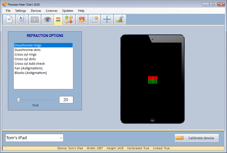227x153 pixels.
Task: Select the red-green refraction icon
Action: (x=58, y=20)
